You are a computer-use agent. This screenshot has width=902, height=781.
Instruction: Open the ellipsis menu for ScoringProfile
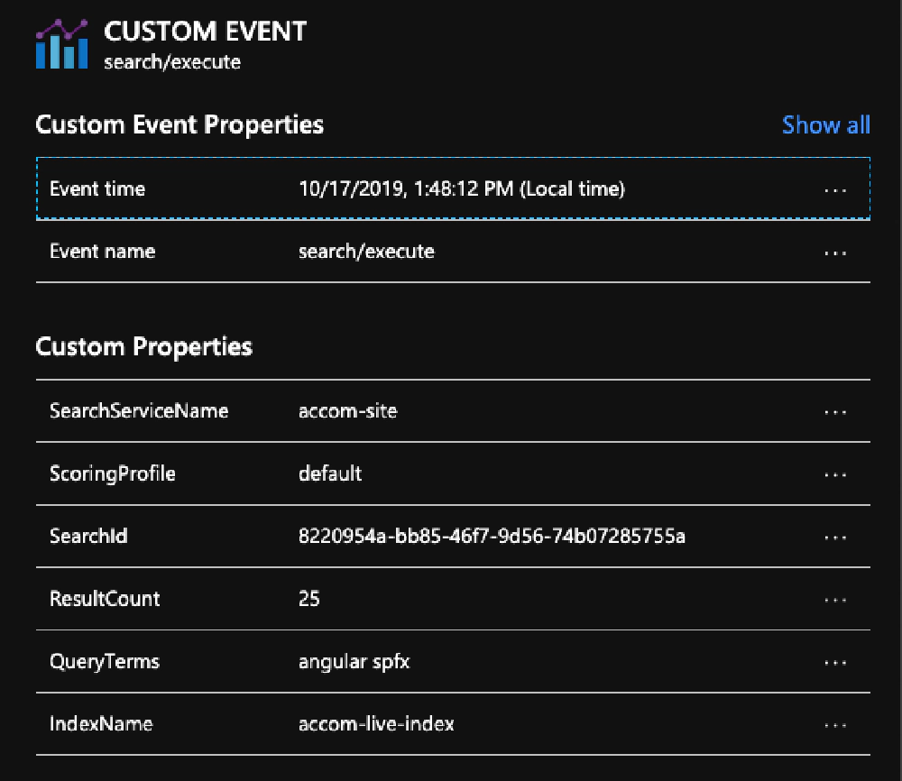835,473
